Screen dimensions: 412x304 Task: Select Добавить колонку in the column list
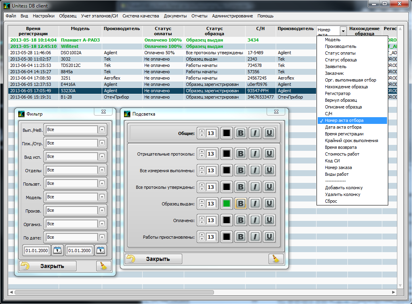[343, 188]
